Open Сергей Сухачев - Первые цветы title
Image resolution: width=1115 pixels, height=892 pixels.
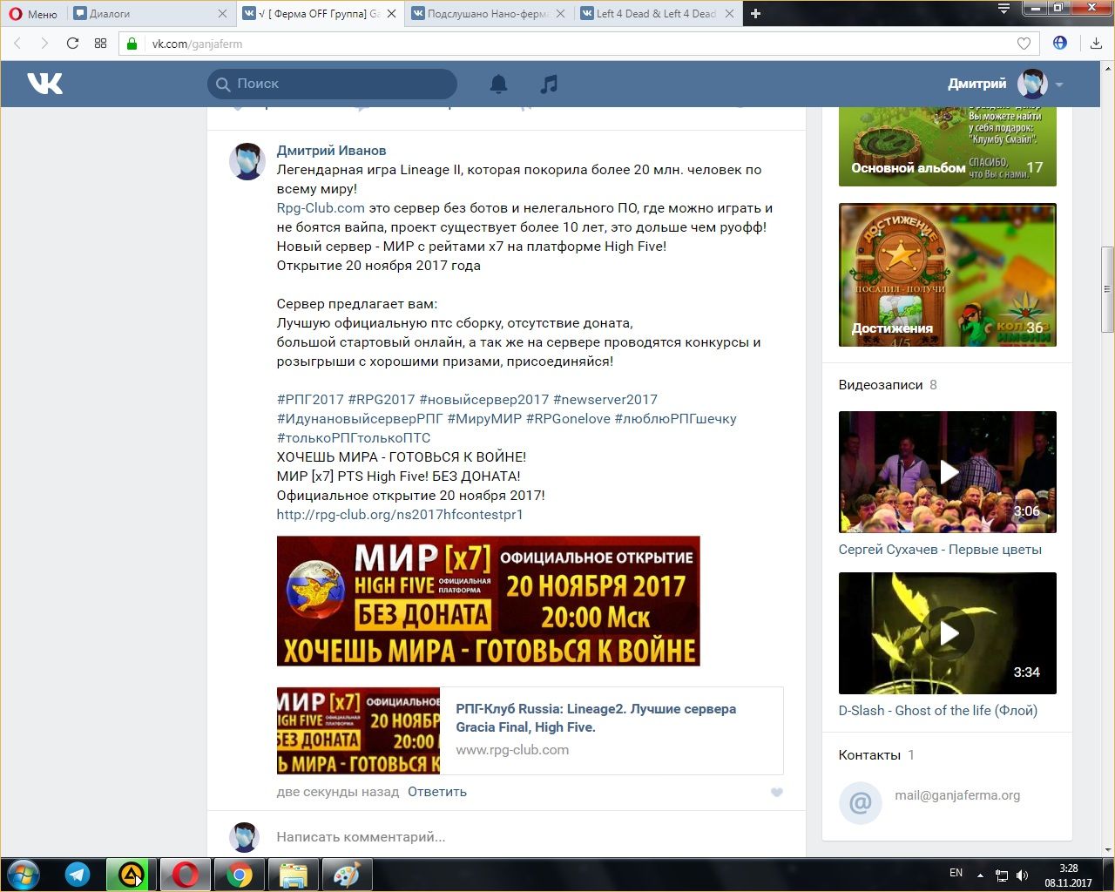click(940, 550)
